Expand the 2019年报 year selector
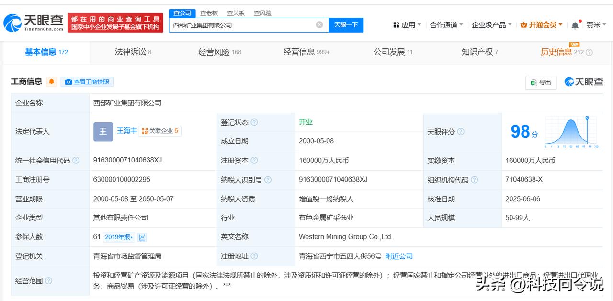The height and width of the screenshot is (301, 613). pyautogui.click(x=120, y=237)
